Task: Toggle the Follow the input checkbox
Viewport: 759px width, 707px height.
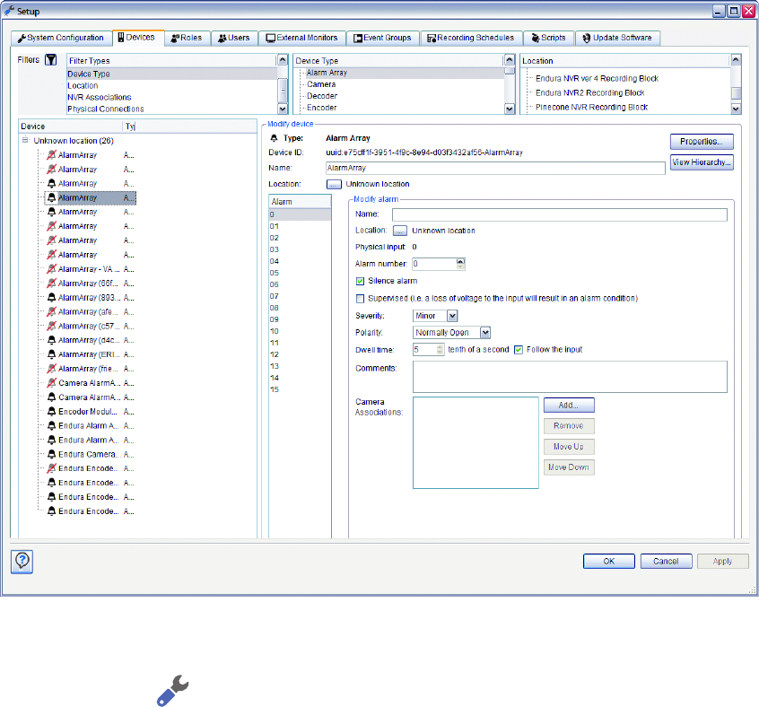Action: [519, 349]
